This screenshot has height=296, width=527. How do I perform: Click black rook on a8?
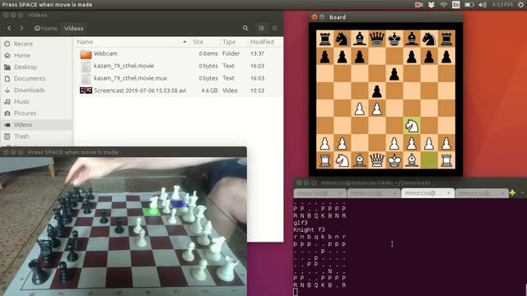click(324, 39)
